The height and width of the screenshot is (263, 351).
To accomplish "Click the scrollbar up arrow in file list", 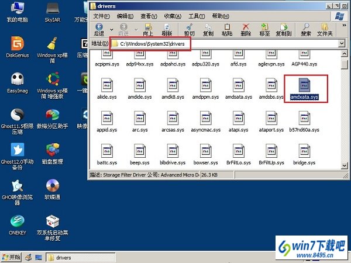I will [344, 54].
